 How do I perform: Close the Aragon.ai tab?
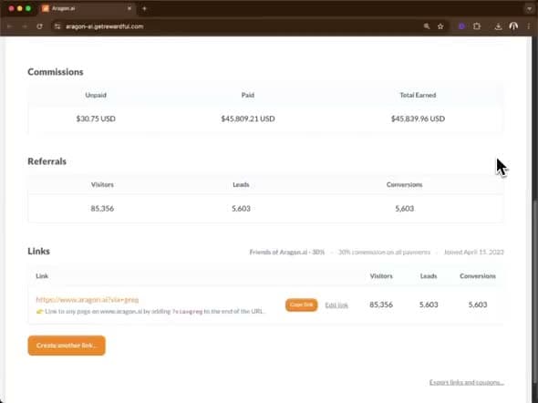click(129, 8)
